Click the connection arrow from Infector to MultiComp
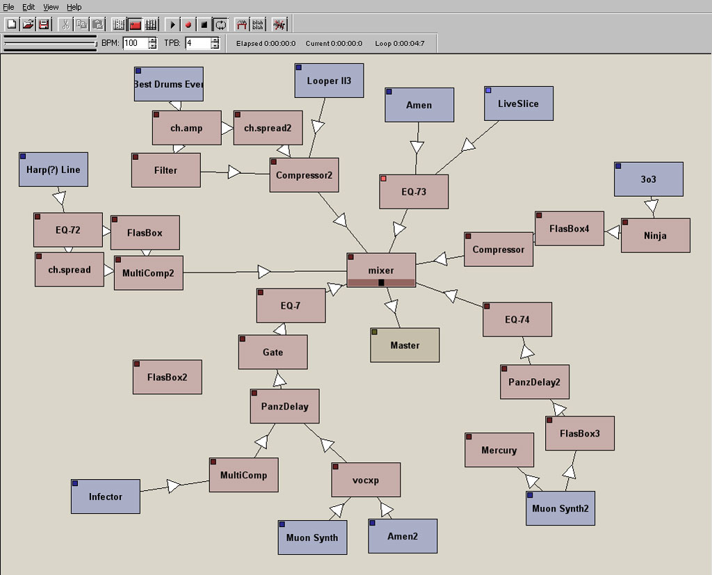 coord(174,486)
